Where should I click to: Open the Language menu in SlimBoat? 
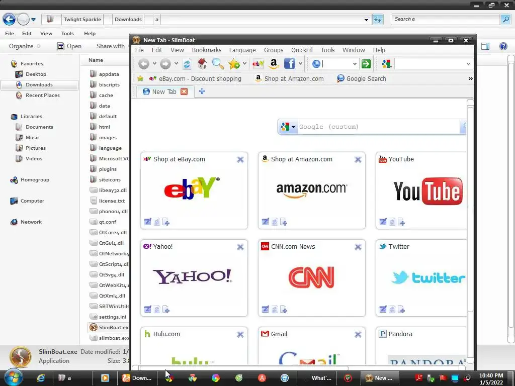pyautogui.click(x=242, y=50)
